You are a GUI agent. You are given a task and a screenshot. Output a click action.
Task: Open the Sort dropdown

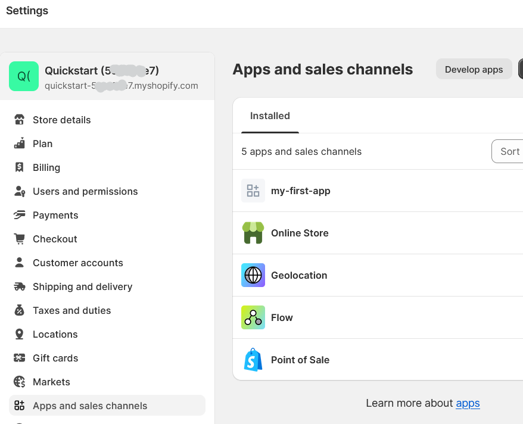click(x=508, y=151)
